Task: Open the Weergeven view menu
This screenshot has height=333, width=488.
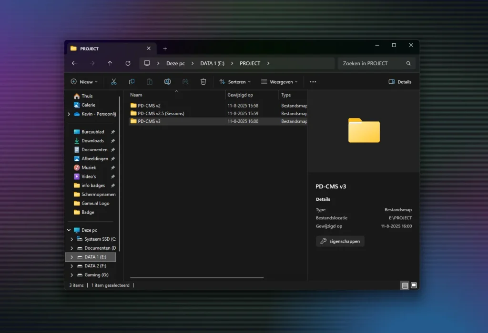Action: pyautogui.click(x=279, y=82)
